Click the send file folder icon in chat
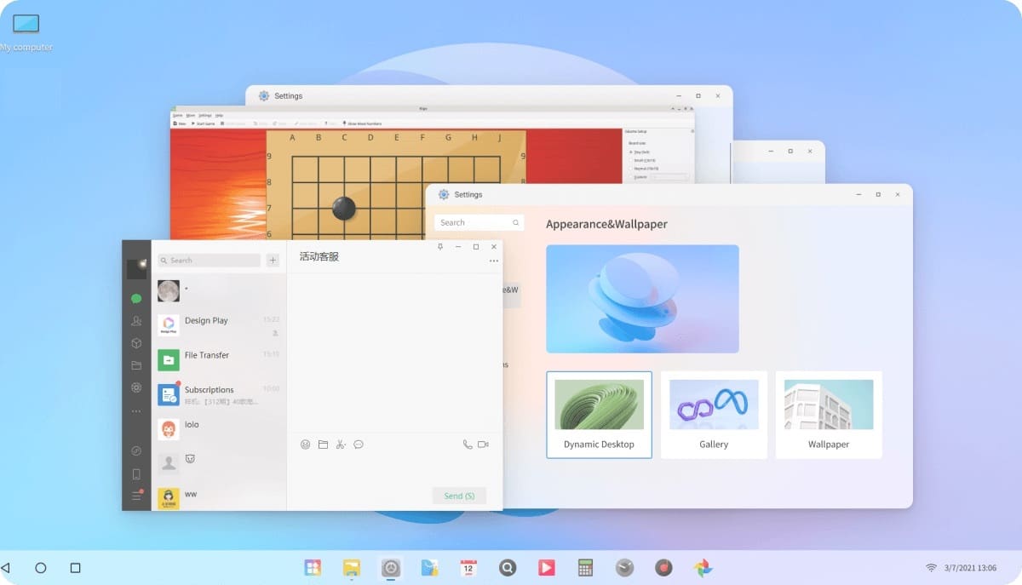This screenshot has height=585, width=1022. [x=323, y=444]
